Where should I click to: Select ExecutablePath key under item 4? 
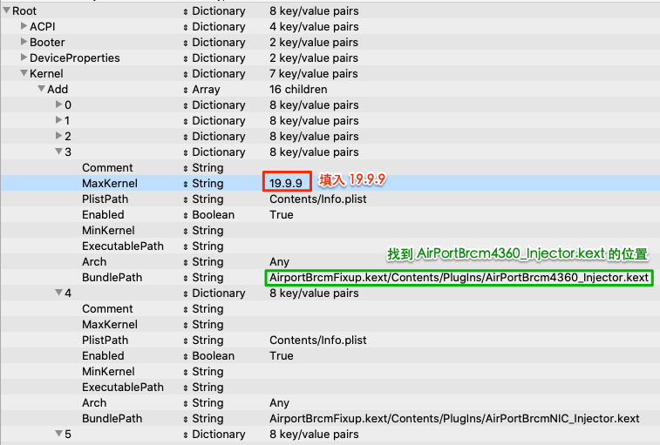click(x=123, y=387)
